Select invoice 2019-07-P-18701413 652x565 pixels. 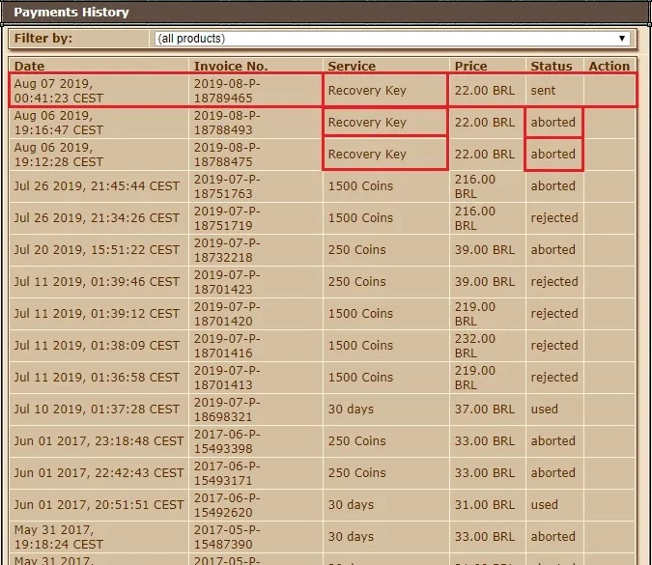coord(227,378)
